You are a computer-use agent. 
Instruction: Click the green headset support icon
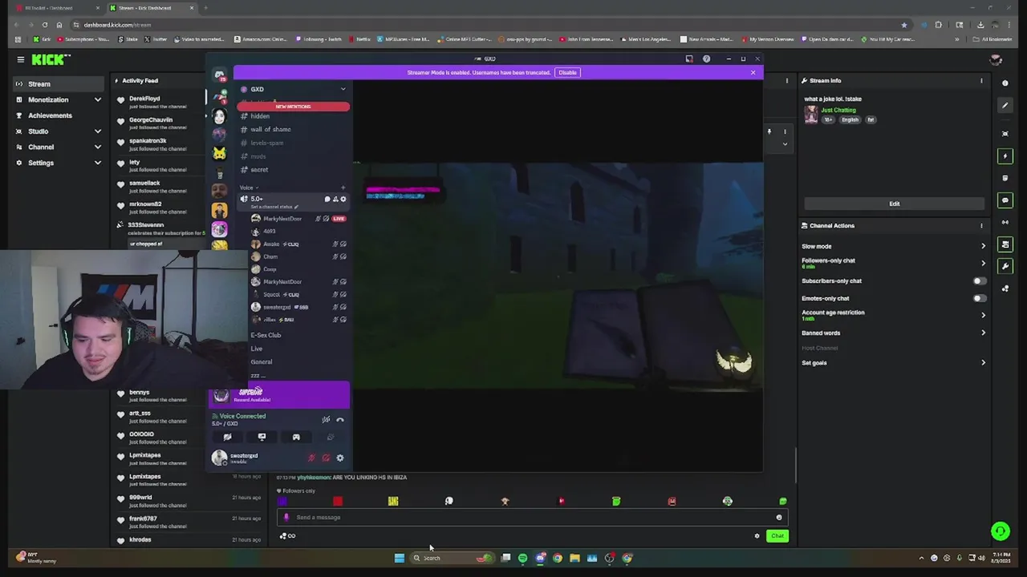[1000, 531]
